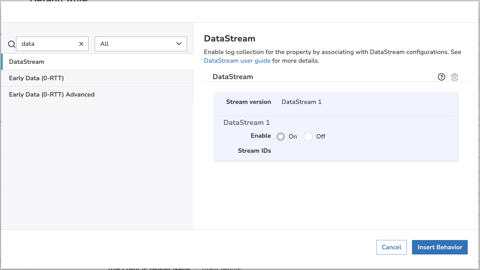Click inside the search input box
Image resolution: width=480 pixels, height=270 pixels.
click(49, 44)
